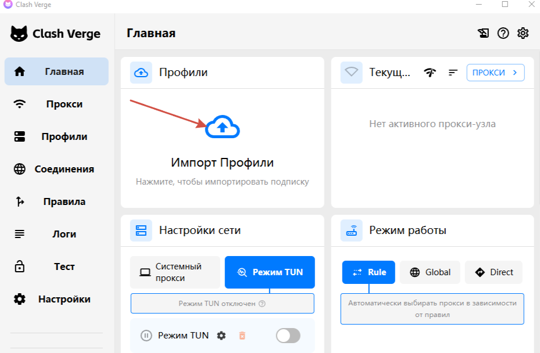Screen dimensions: 540x353
Task: Open settings via the header gear icon
Action: [523, 33]
